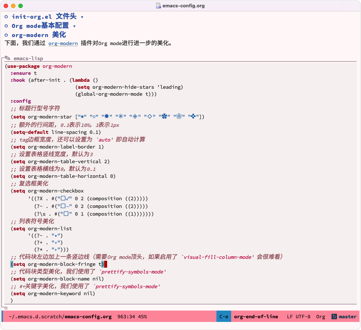Screen dimensions: 361x330
Task: Click the first star glyph ◉ in vector
Action: pos(82,117)
